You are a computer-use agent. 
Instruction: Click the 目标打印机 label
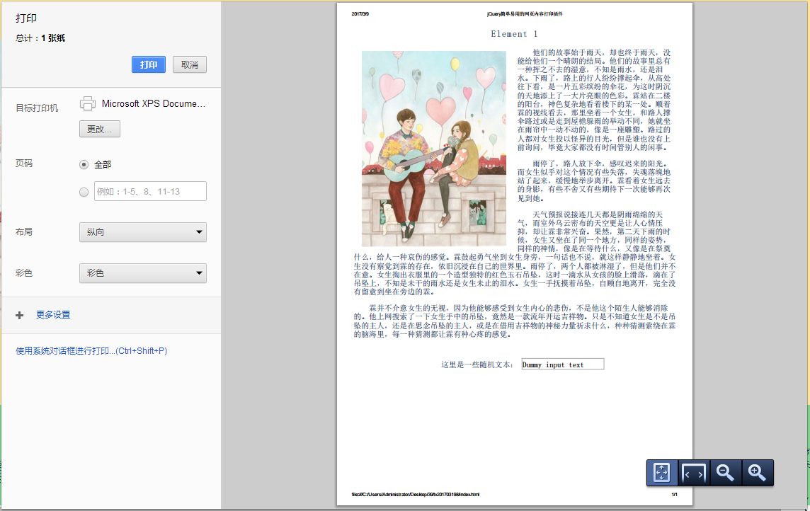click(37, 108)
